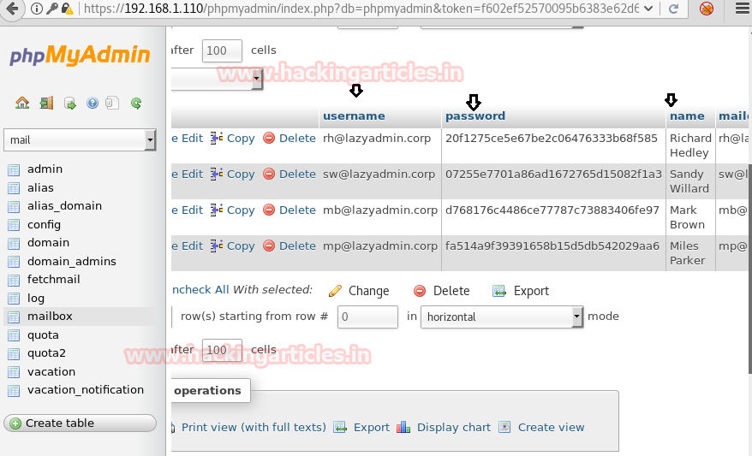Screen dimensions: 752x456
Task: Delete the mp@lazyadmin.corp row
Action: [x=289, y=246]
